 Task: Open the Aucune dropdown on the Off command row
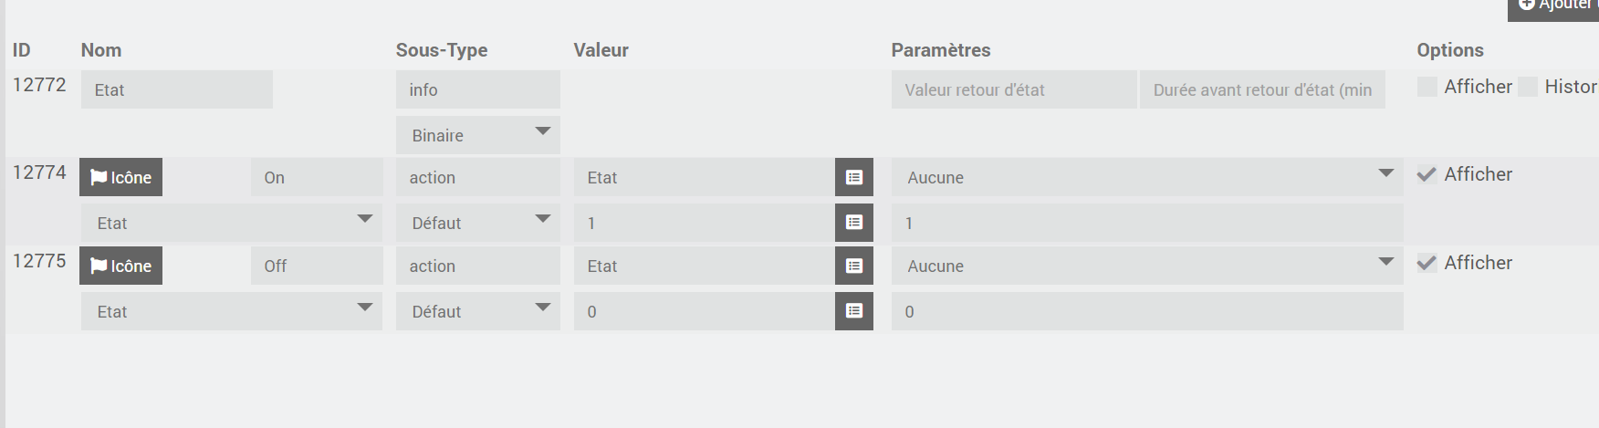pyautogui.click(x=1147, y=266)
